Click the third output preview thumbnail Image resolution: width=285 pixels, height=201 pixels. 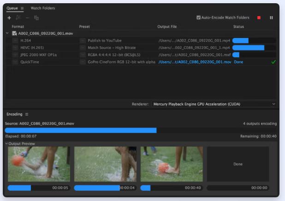(172, 164)
